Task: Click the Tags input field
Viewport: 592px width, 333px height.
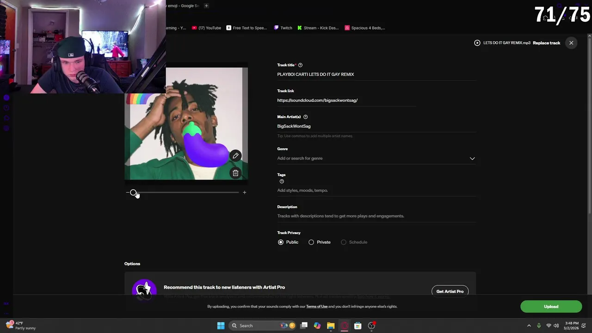Action: [376, 191]
